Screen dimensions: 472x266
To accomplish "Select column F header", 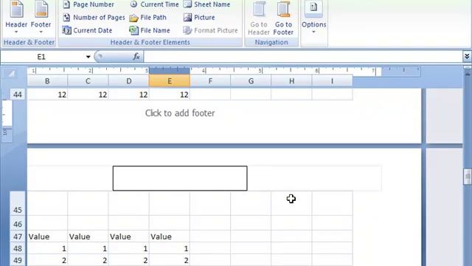I will point(210,81).
